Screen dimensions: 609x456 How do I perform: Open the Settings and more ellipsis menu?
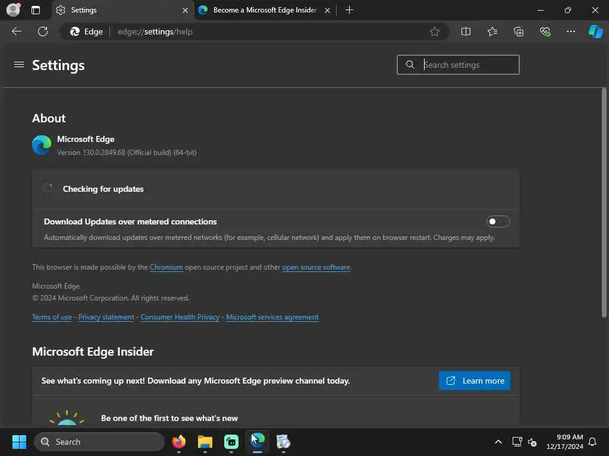(570, 32)
